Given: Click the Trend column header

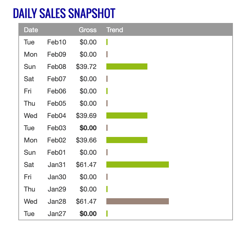Looking at the screenshot, I should 115,30.
